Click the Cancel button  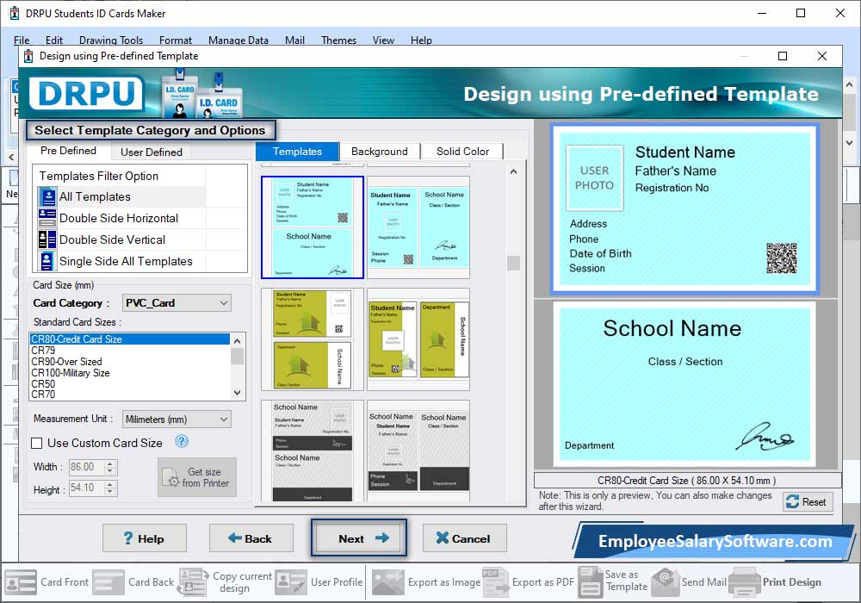465,538
